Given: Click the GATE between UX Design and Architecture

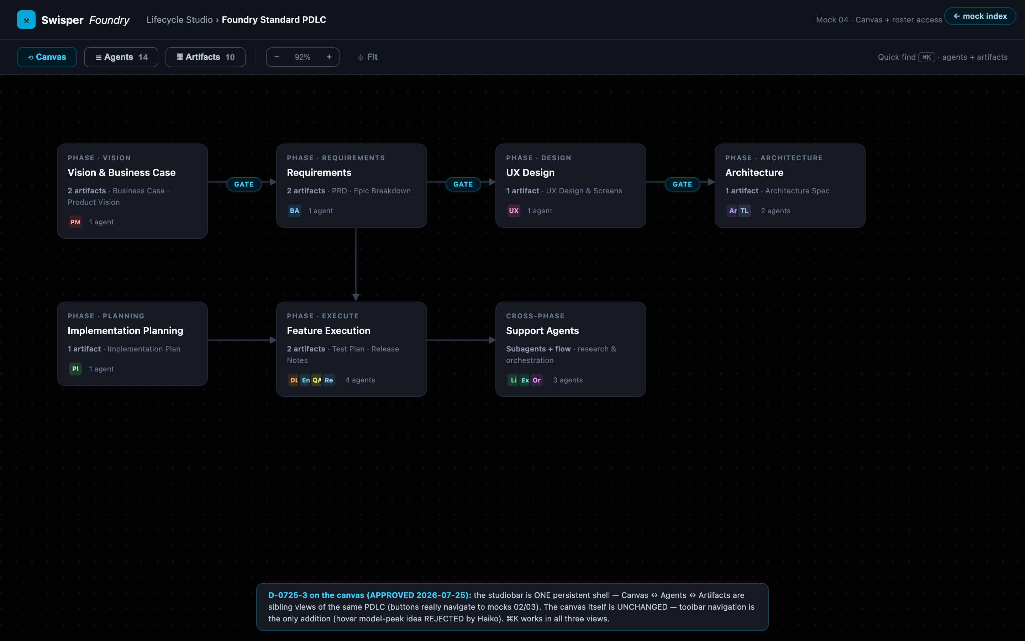Looking at the screenshot, I should [x=682, y=184].
